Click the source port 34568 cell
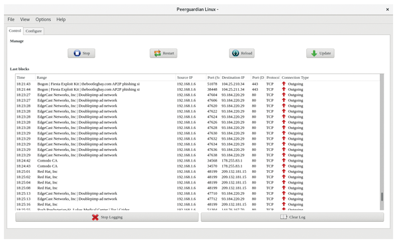 tap(212, 161)
